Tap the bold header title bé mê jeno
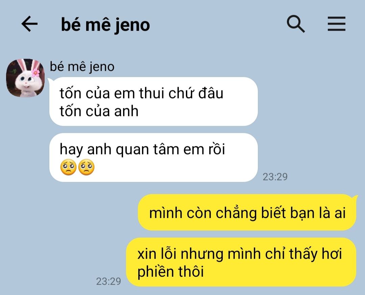 tap(105, 25)
